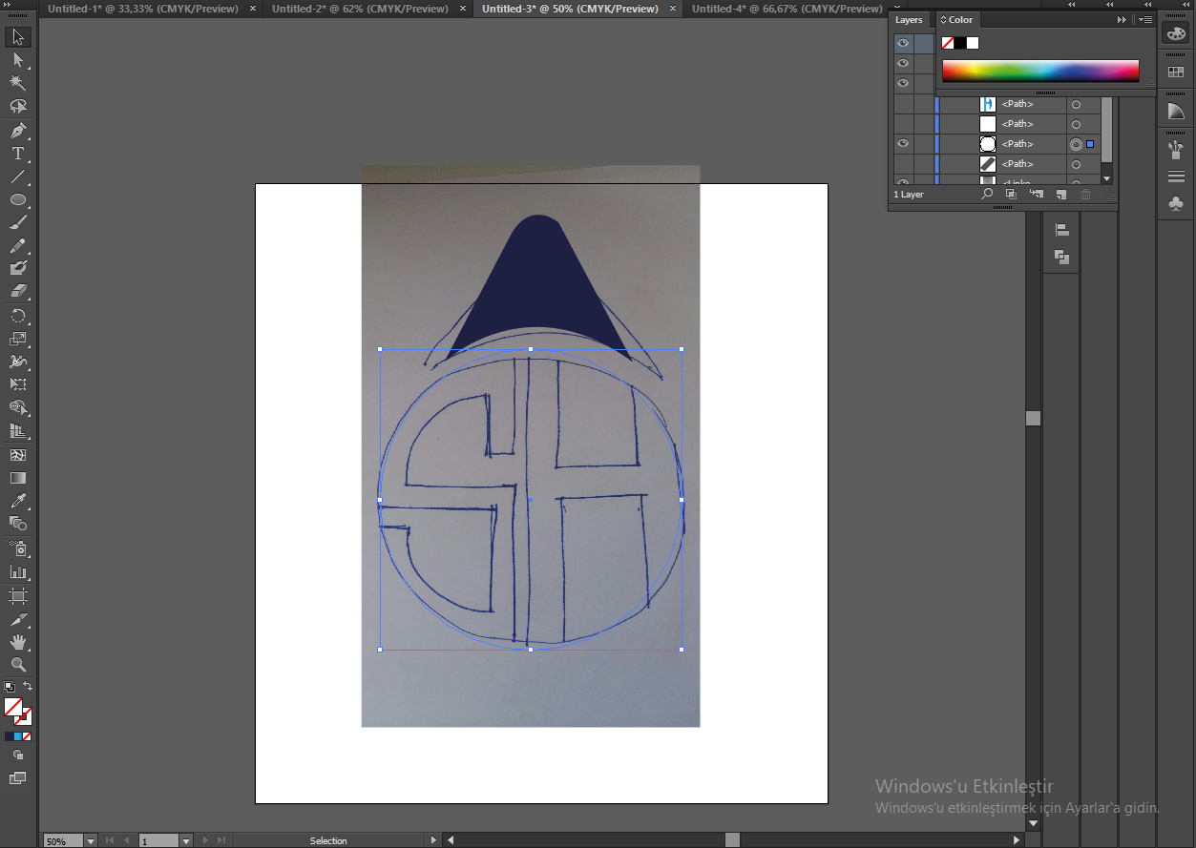Open the Color panel flyout menu
Image resolution: width=1196 pixels, height=848 pixels.
[x=1145, y=19]
